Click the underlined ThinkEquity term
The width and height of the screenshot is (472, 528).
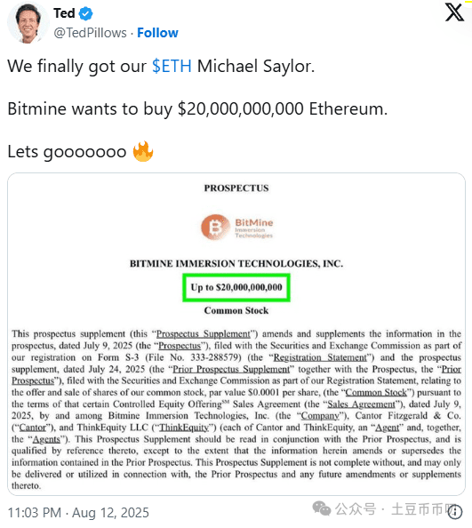point(184,428)
